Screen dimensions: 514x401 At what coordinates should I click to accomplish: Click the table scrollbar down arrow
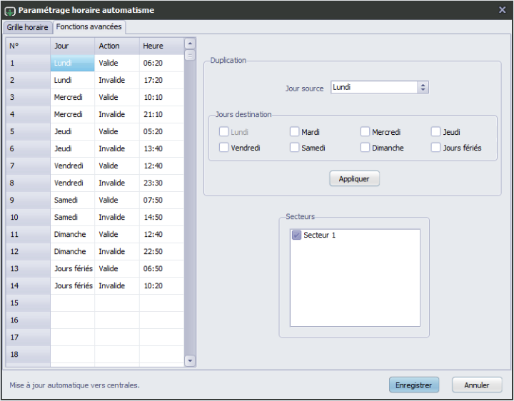pos(190,361)
